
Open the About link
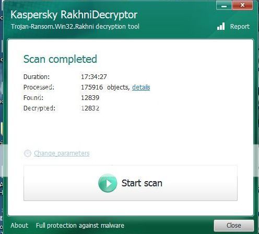click(x=19, y=225)
